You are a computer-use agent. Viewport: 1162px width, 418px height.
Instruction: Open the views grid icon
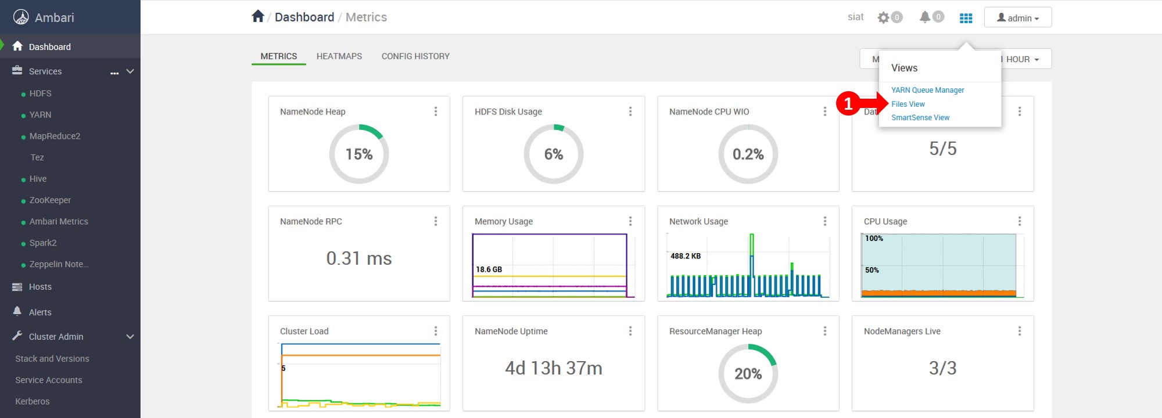pos(966,18)
